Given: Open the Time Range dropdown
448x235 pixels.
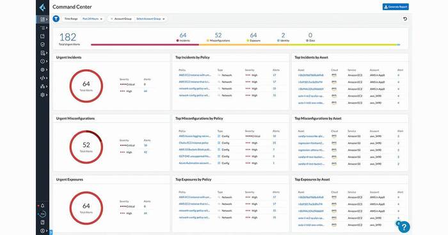Looking at the screenshot, I should 92,19.
